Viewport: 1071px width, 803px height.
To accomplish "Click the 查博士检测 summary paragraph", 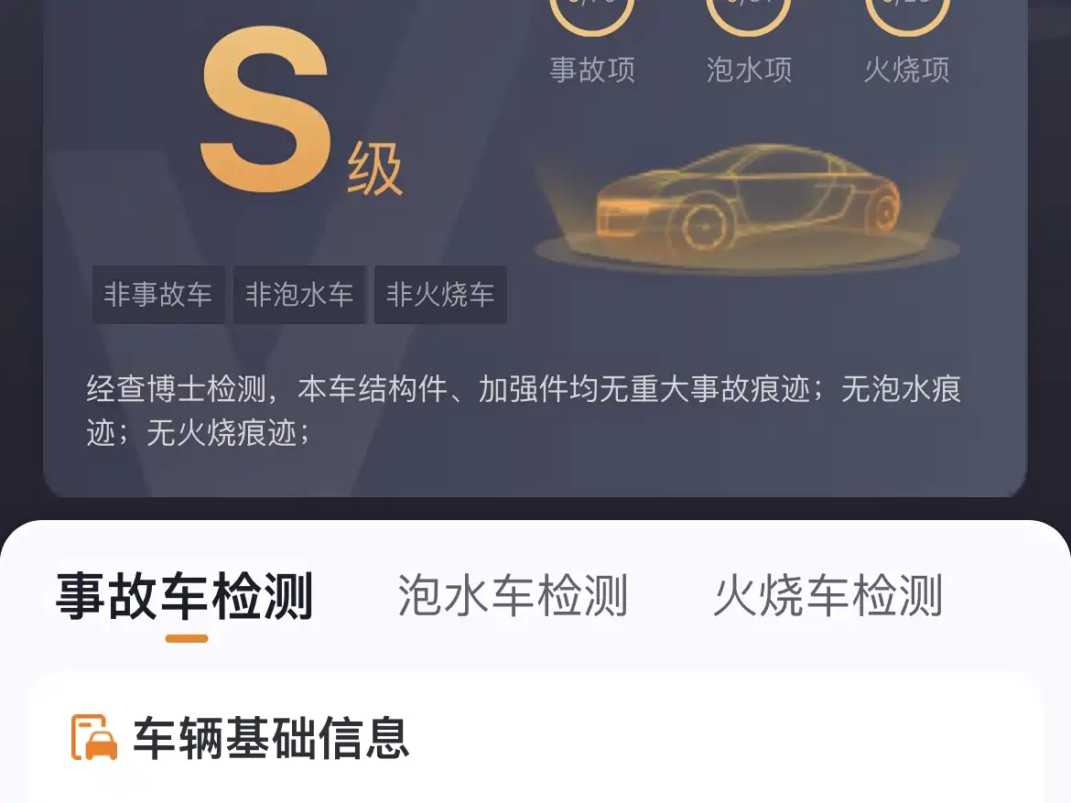I will coord(524,411).
